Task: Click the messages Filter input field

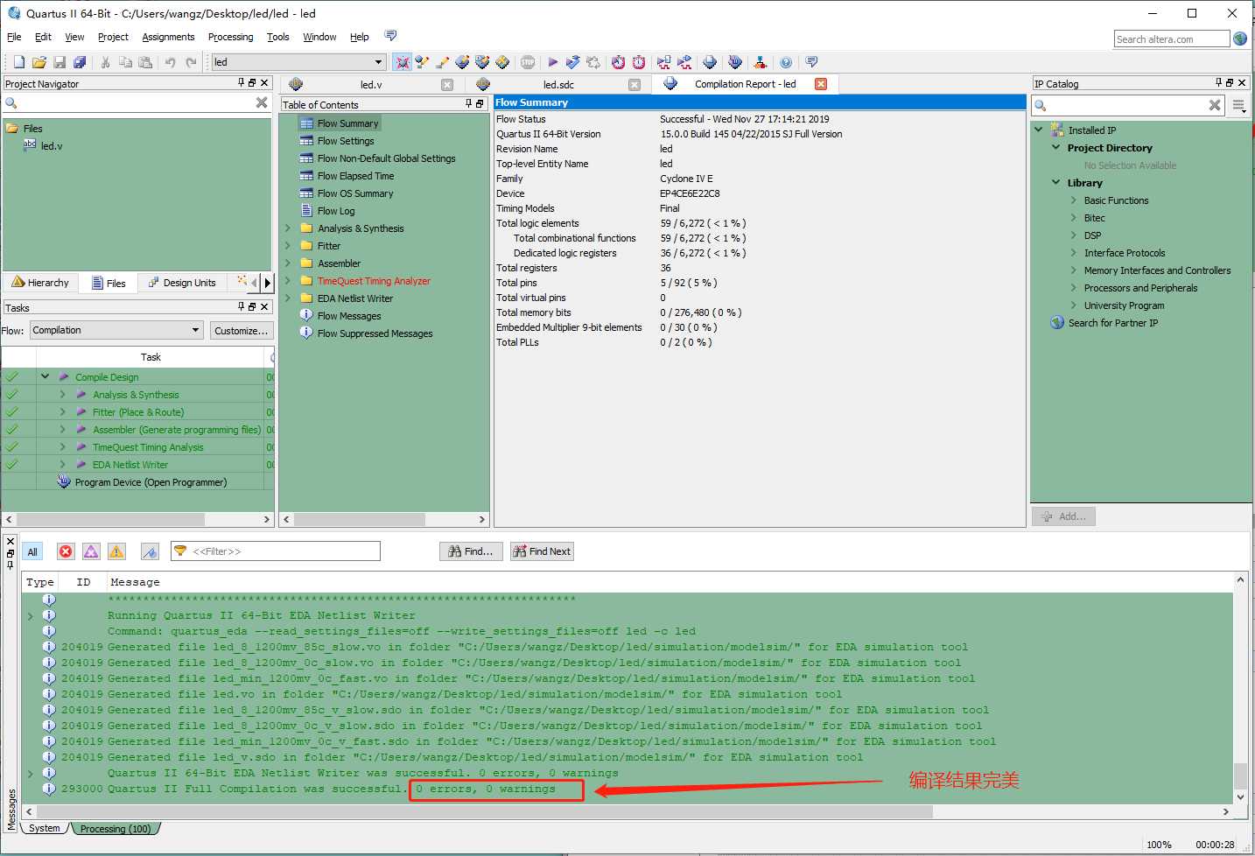Action: pyautogui.click(x=276, y=551)
